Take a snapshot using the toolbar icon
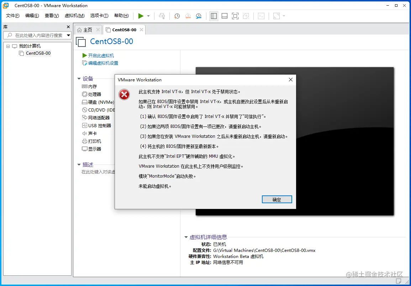The width and height of the screenshot is (411, 286). tap(177, 16)
